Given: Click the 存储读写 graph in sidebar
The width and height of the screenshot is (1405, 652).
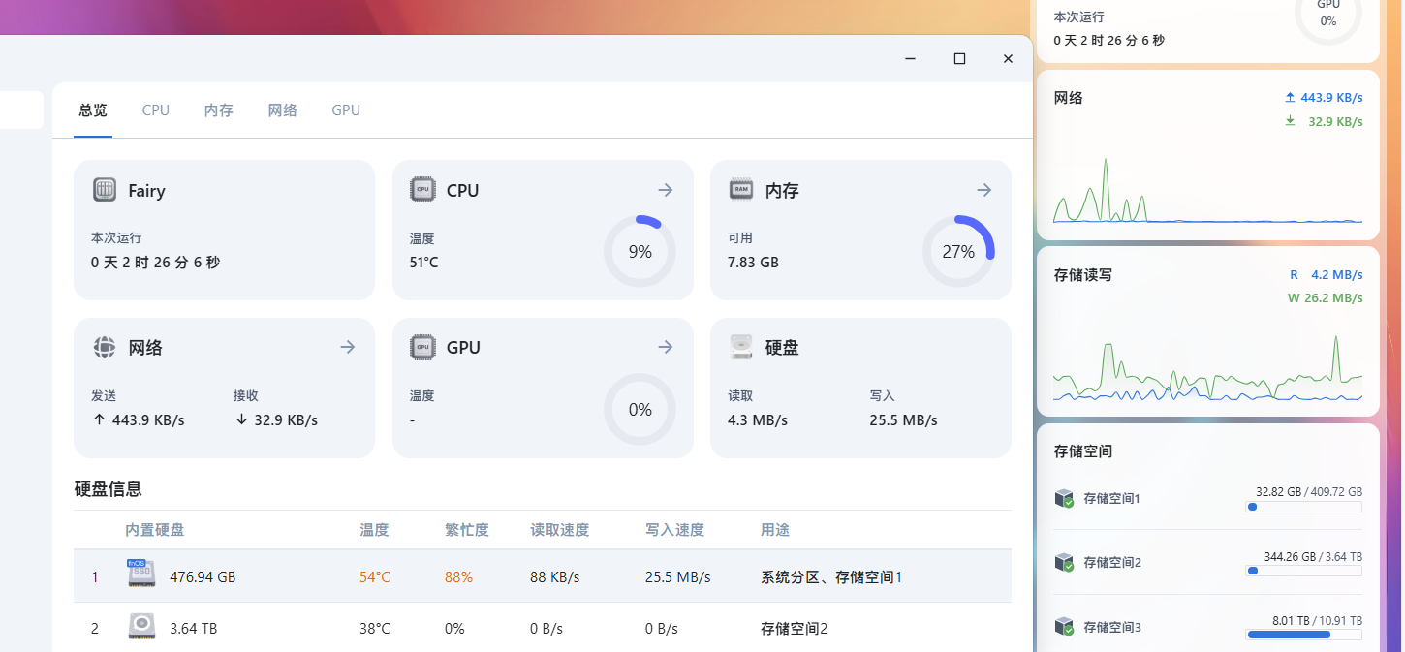Looking at the screenshot, I should 1207,367.
